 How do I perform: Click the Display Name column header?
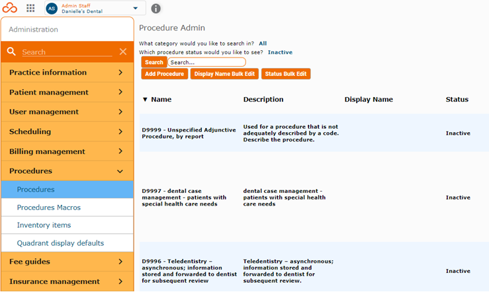tap(369, 99)
